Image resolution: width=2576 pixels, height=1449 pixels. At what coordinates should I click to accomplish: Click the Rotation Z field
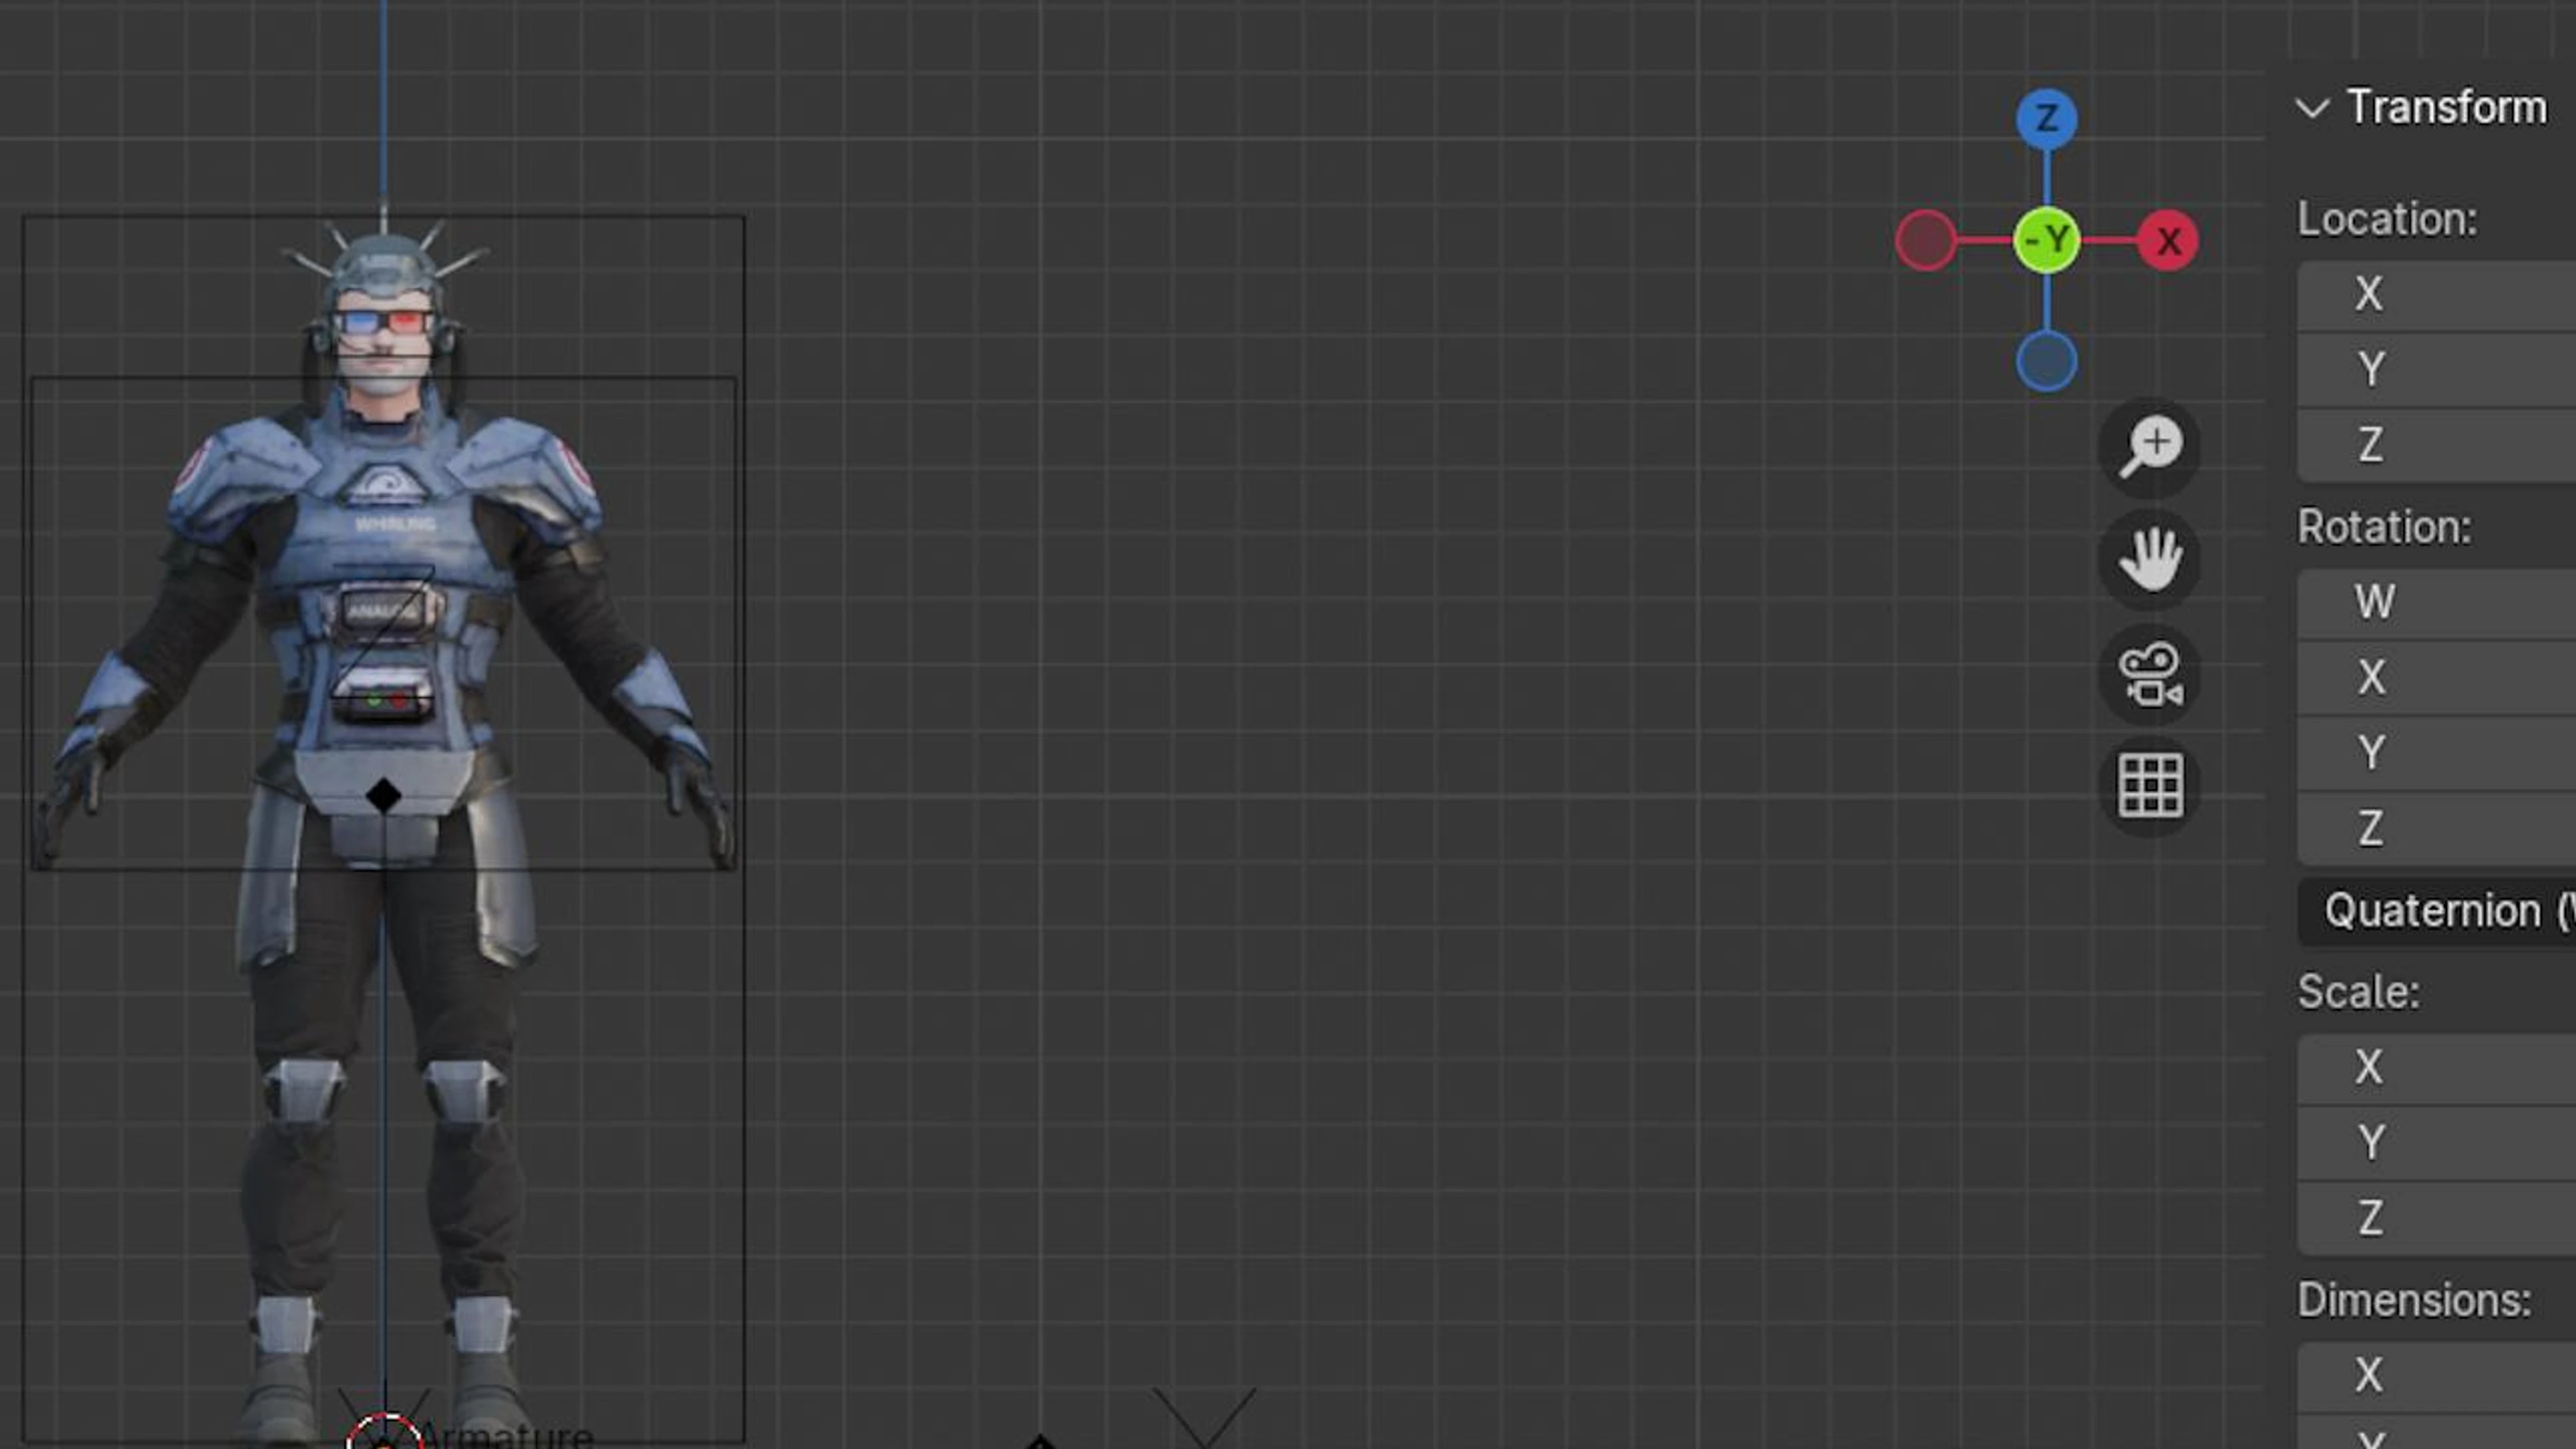point(2437,829)
